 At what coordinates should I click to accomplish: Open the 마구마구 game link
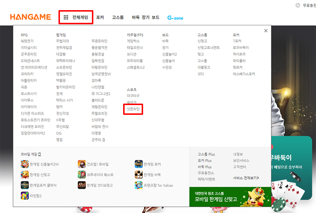tap(133, 96)
